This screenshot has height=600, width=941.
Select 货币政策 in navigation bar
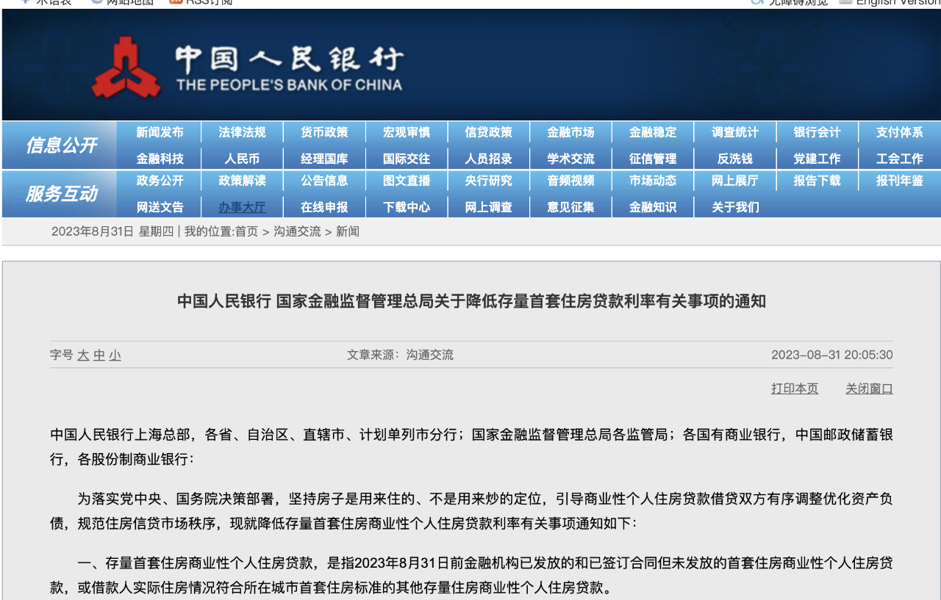[x=324, y=133]
